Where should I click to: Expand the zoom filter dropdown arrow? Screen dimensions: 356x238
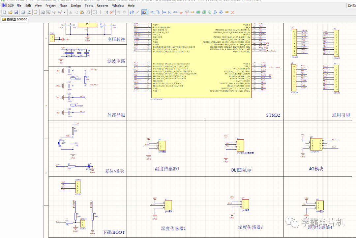pos(65,12)
